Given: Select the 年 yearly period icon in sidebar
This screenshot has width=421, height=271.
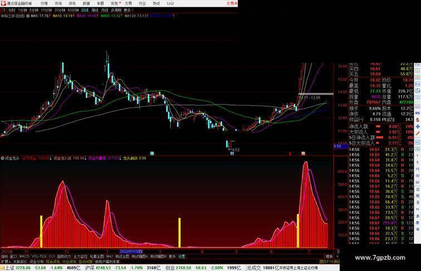Looking at the screenshot, I should coord(418,229).
